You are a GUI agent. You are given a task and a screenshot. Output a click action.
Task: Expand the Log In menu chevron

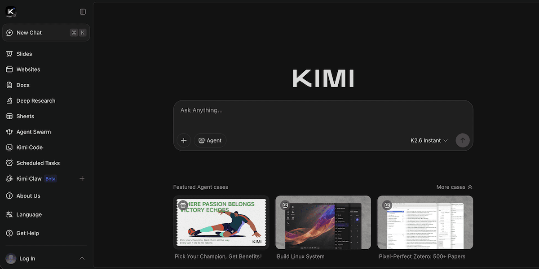click(x=82, y=259)
